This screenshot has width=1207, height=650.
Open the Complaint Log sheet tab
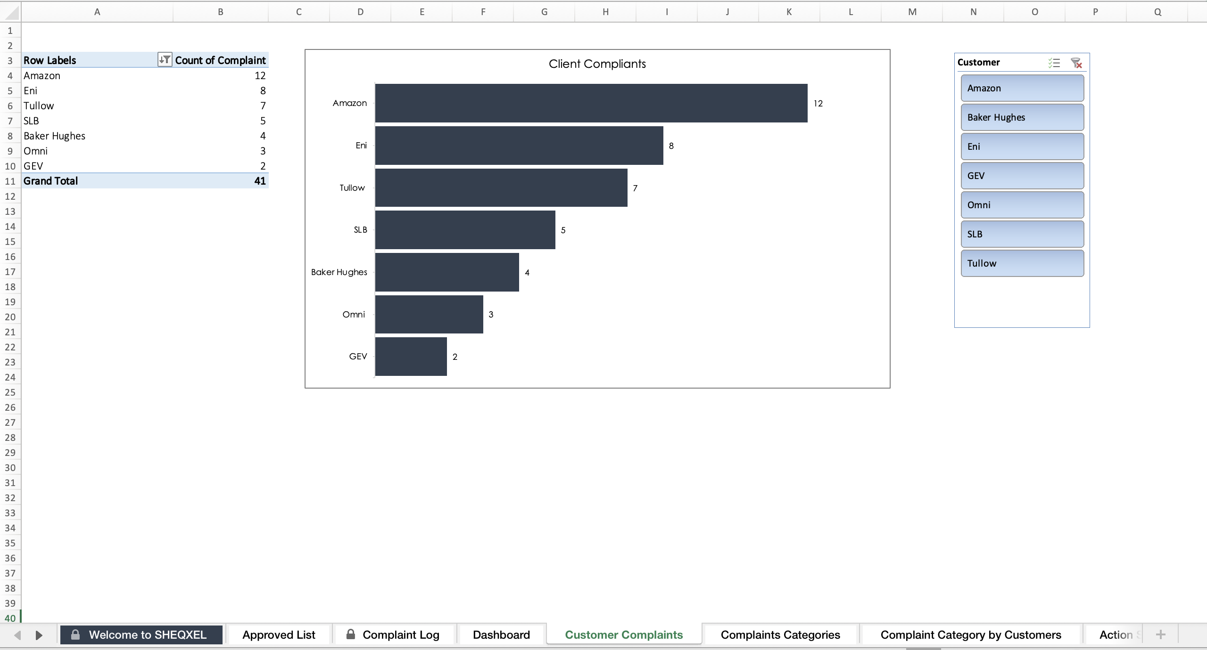click(393, 634)
